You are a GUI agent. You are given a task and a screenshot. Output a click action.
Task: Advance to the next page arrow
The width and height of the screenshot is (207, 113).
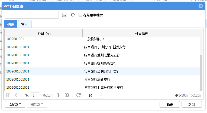pos(58,95)
